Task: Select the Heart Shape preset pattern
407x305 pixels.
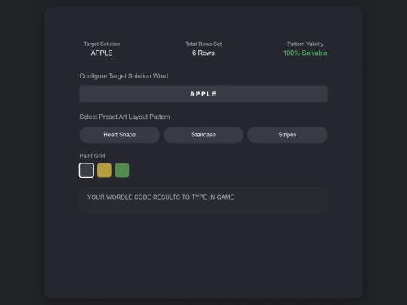Action: [x=119, y=135]
